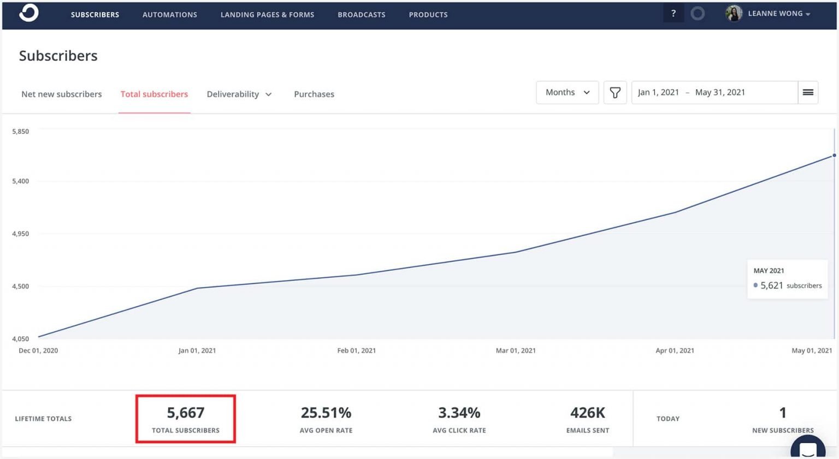Switch to the Net new subscribers tab
839x459 pixels.
click(61, 94)
